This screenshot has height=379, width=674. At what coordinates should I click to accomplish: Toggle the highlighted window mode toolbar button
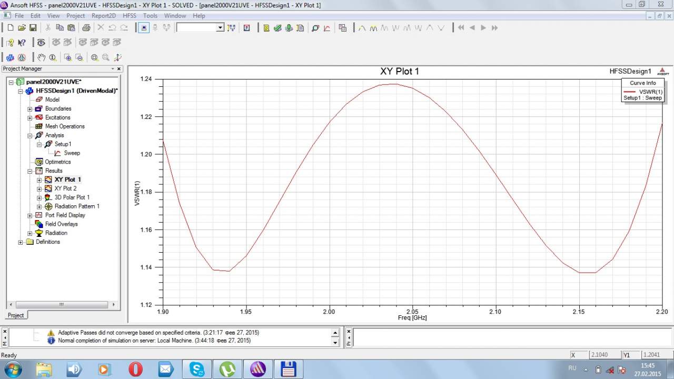pyautogui.click(x=144, y=28)
